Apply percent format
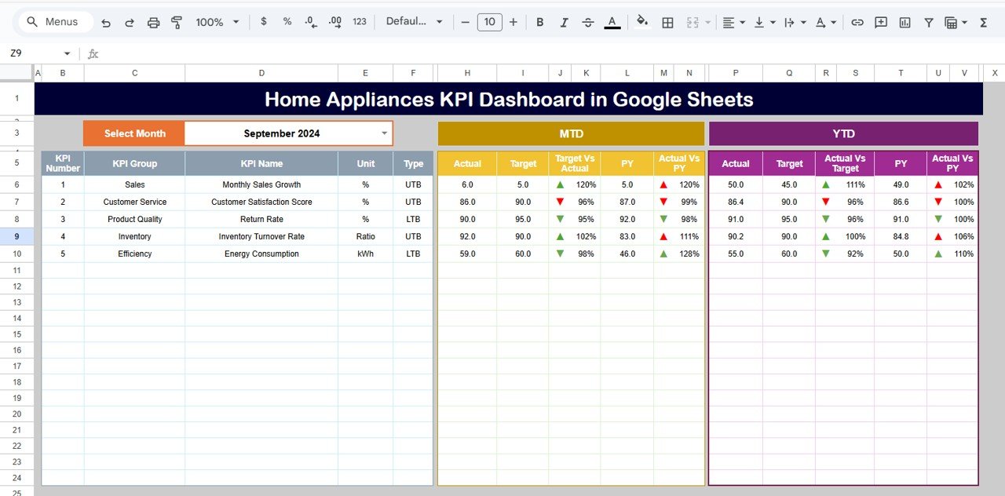 click(287, 21)
